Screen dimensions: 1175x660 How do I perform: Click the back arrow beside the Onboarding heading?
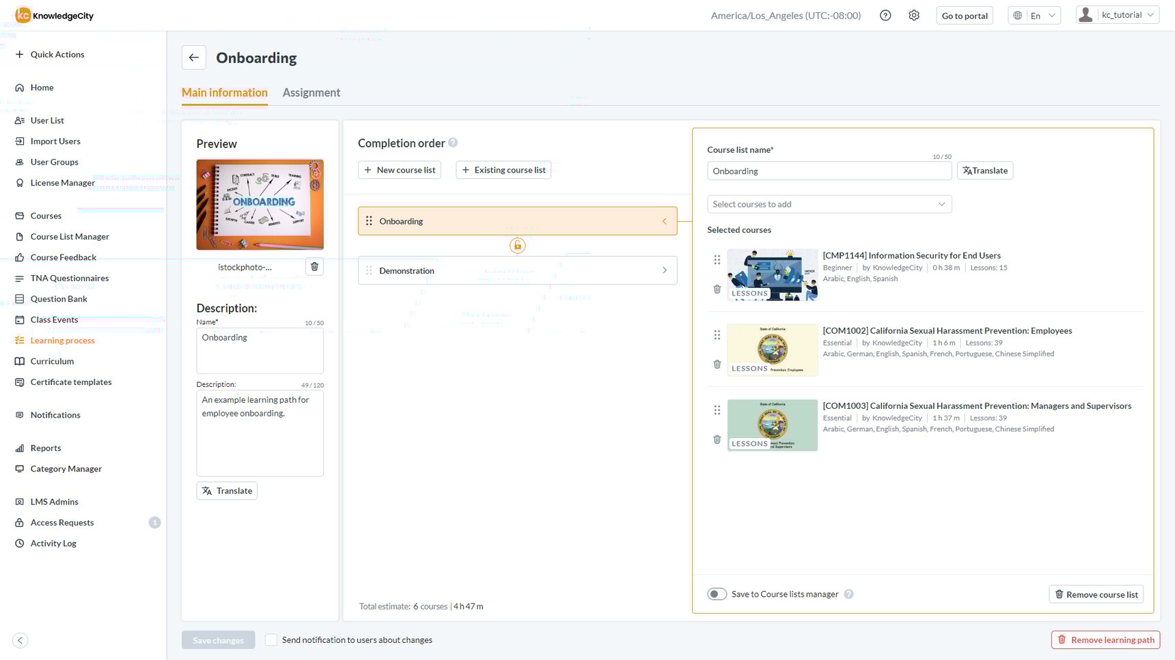coord(194,57)
